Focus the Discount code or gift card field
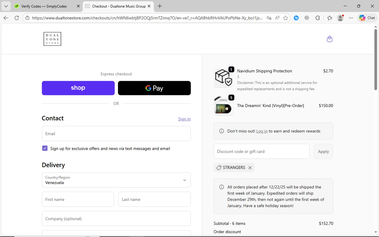Image resolution: width=379 pixels, height=237 pixels. (262, 151)
